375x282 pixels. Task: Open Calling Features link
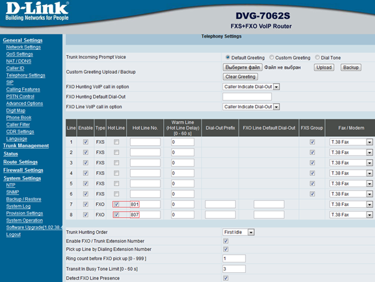23,89
